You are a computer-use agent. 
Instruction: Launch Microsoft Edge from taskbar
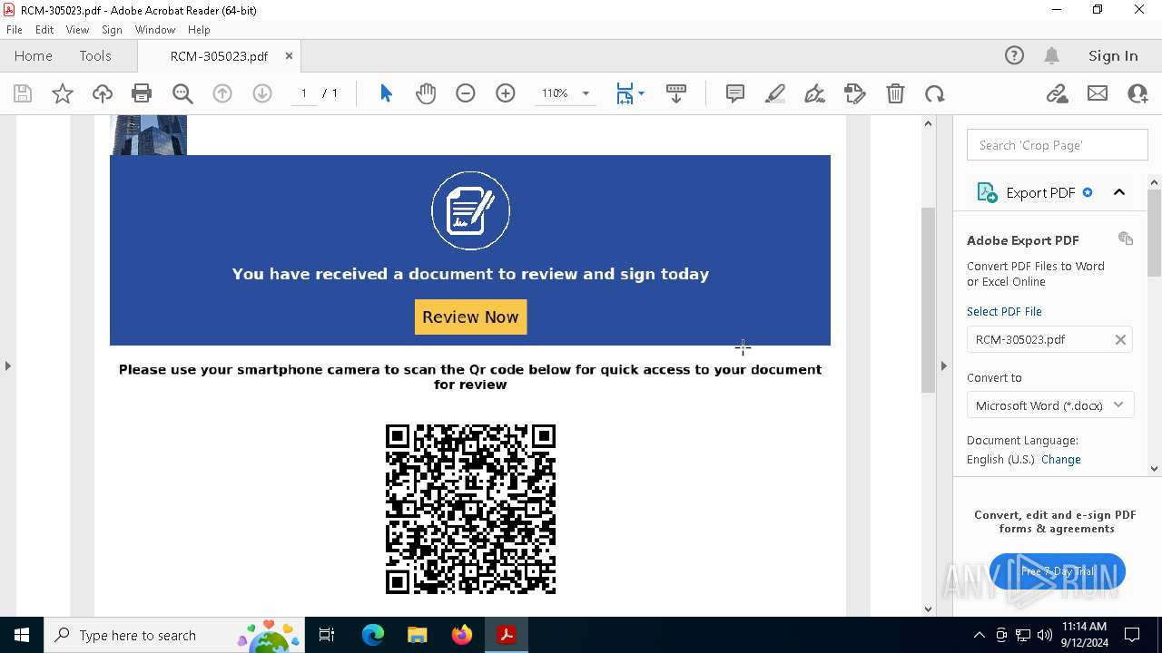(x=373, y=635)
